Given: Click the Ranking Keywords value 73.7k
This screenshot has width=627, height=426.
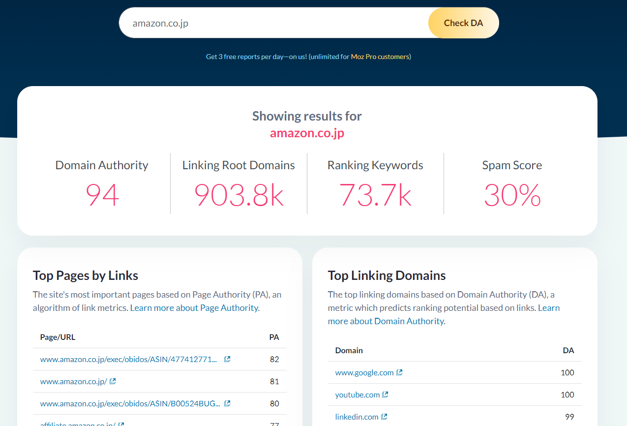Looking at the screenshot, I should pyautogui.click(x=375, y=195).
